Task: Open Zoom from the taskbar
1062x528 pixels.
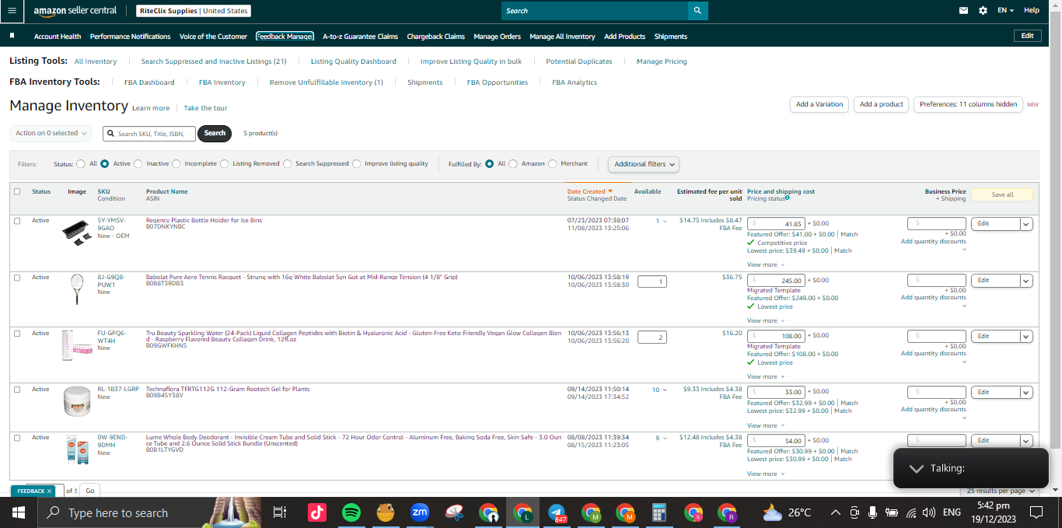Action: coord(420,512)
